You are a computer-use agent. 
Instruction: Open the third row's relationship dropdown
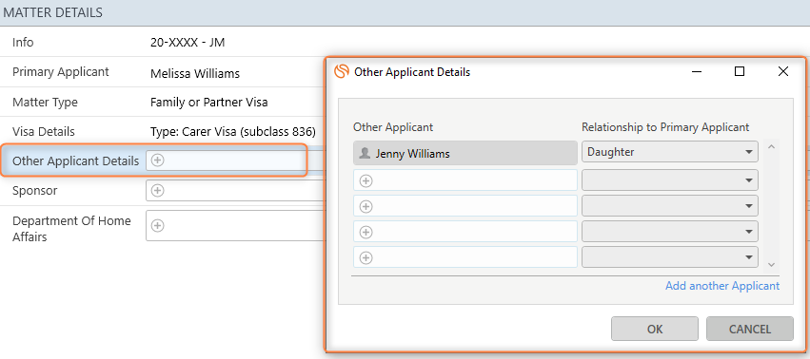coord(670,206)
